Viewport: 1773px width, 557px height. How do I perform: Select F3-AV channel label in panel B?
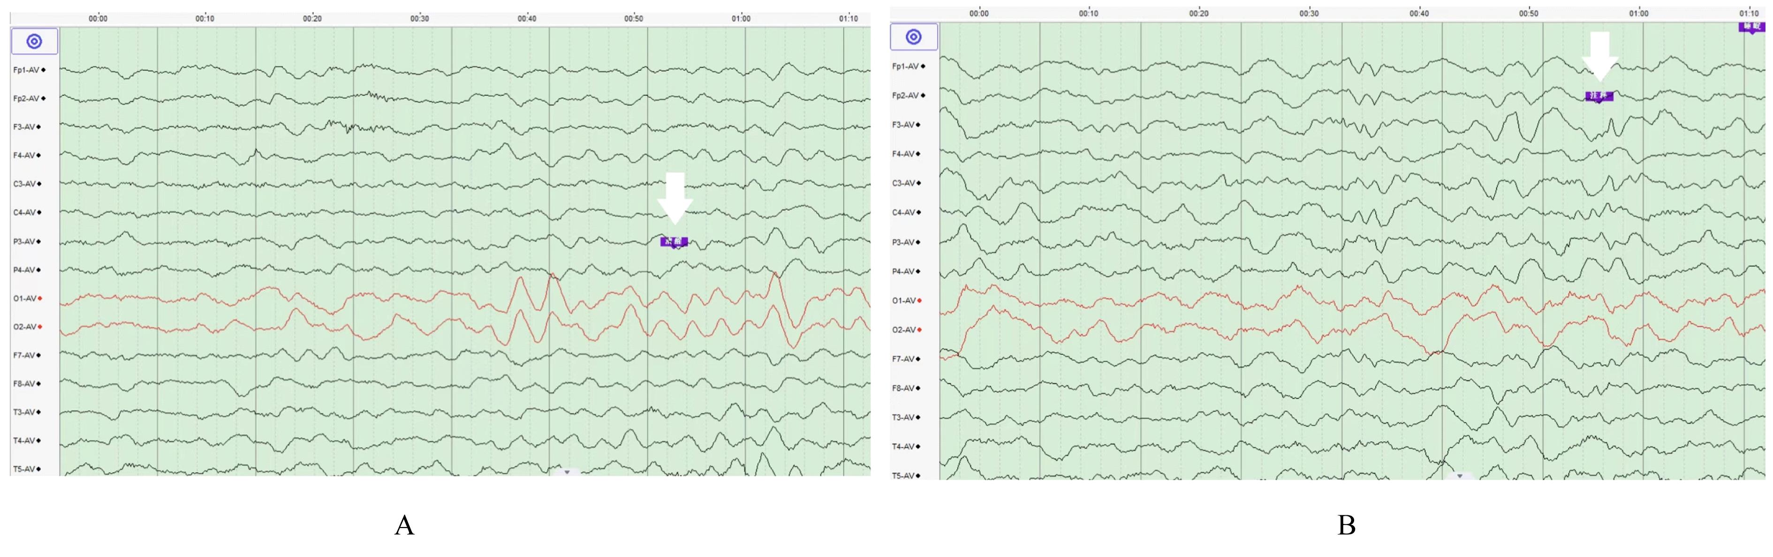(x=903, y=125)
